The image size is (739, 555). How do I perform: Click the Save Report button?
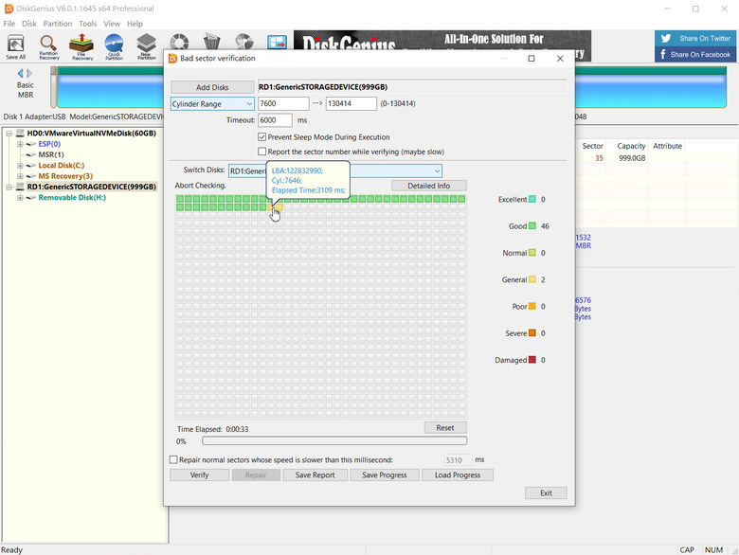[x=315, y=474]
